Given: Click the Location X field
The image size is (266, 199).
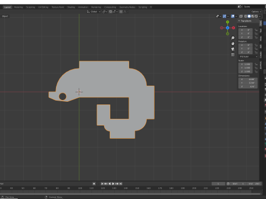Looking at the screenshot, I should point(245,30).
